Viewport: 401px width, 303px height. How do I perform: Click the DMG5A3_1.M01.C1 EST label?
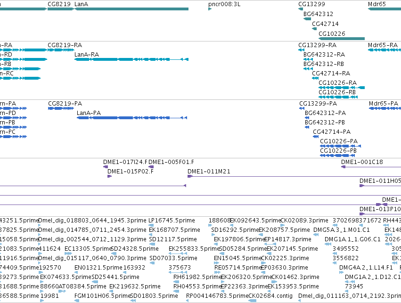pos(342,230)
